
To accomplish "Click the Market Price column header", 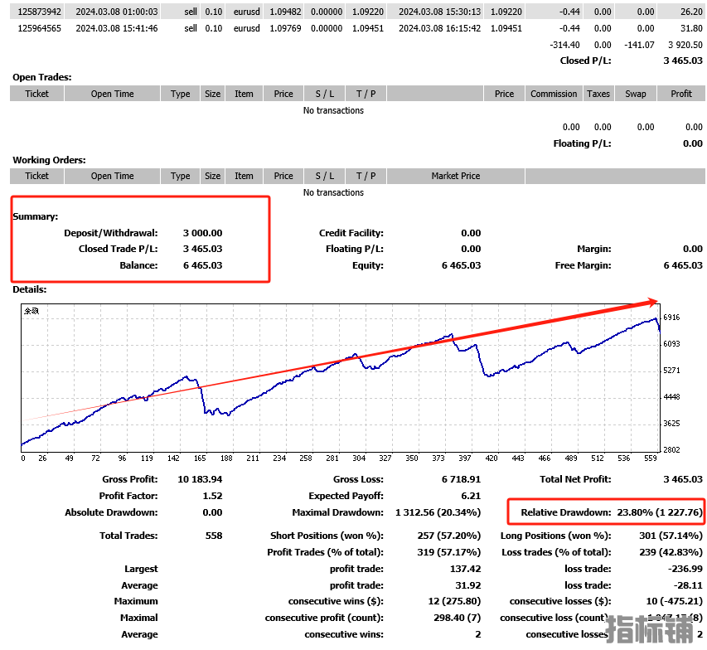I will pos(455,176).
